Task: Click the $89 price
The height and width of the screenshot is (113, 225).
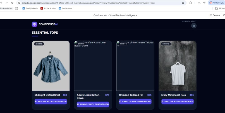Action: [x=65, y=95]
